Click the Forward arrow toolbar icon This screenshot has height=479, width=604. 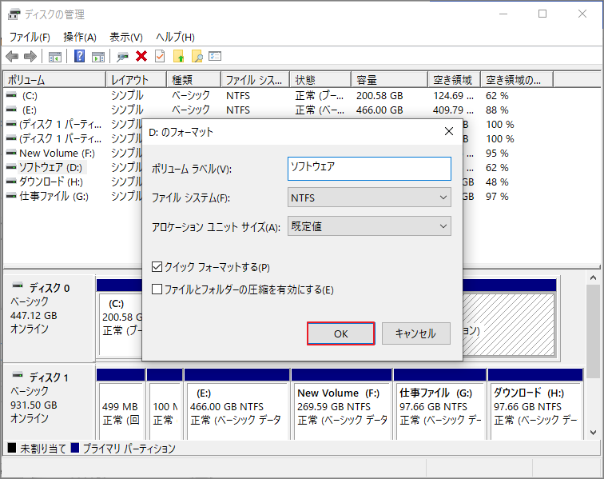point(30,57)
